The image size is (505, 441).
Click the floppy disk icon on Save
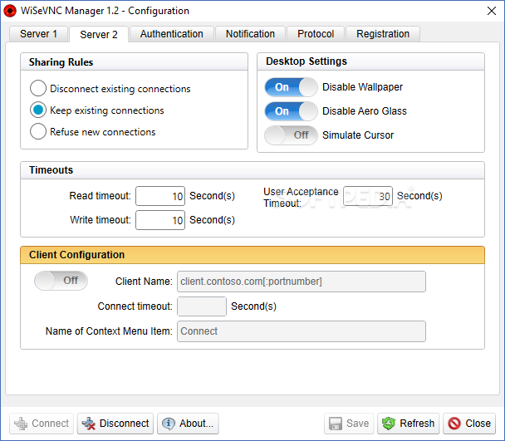[336, 424]
